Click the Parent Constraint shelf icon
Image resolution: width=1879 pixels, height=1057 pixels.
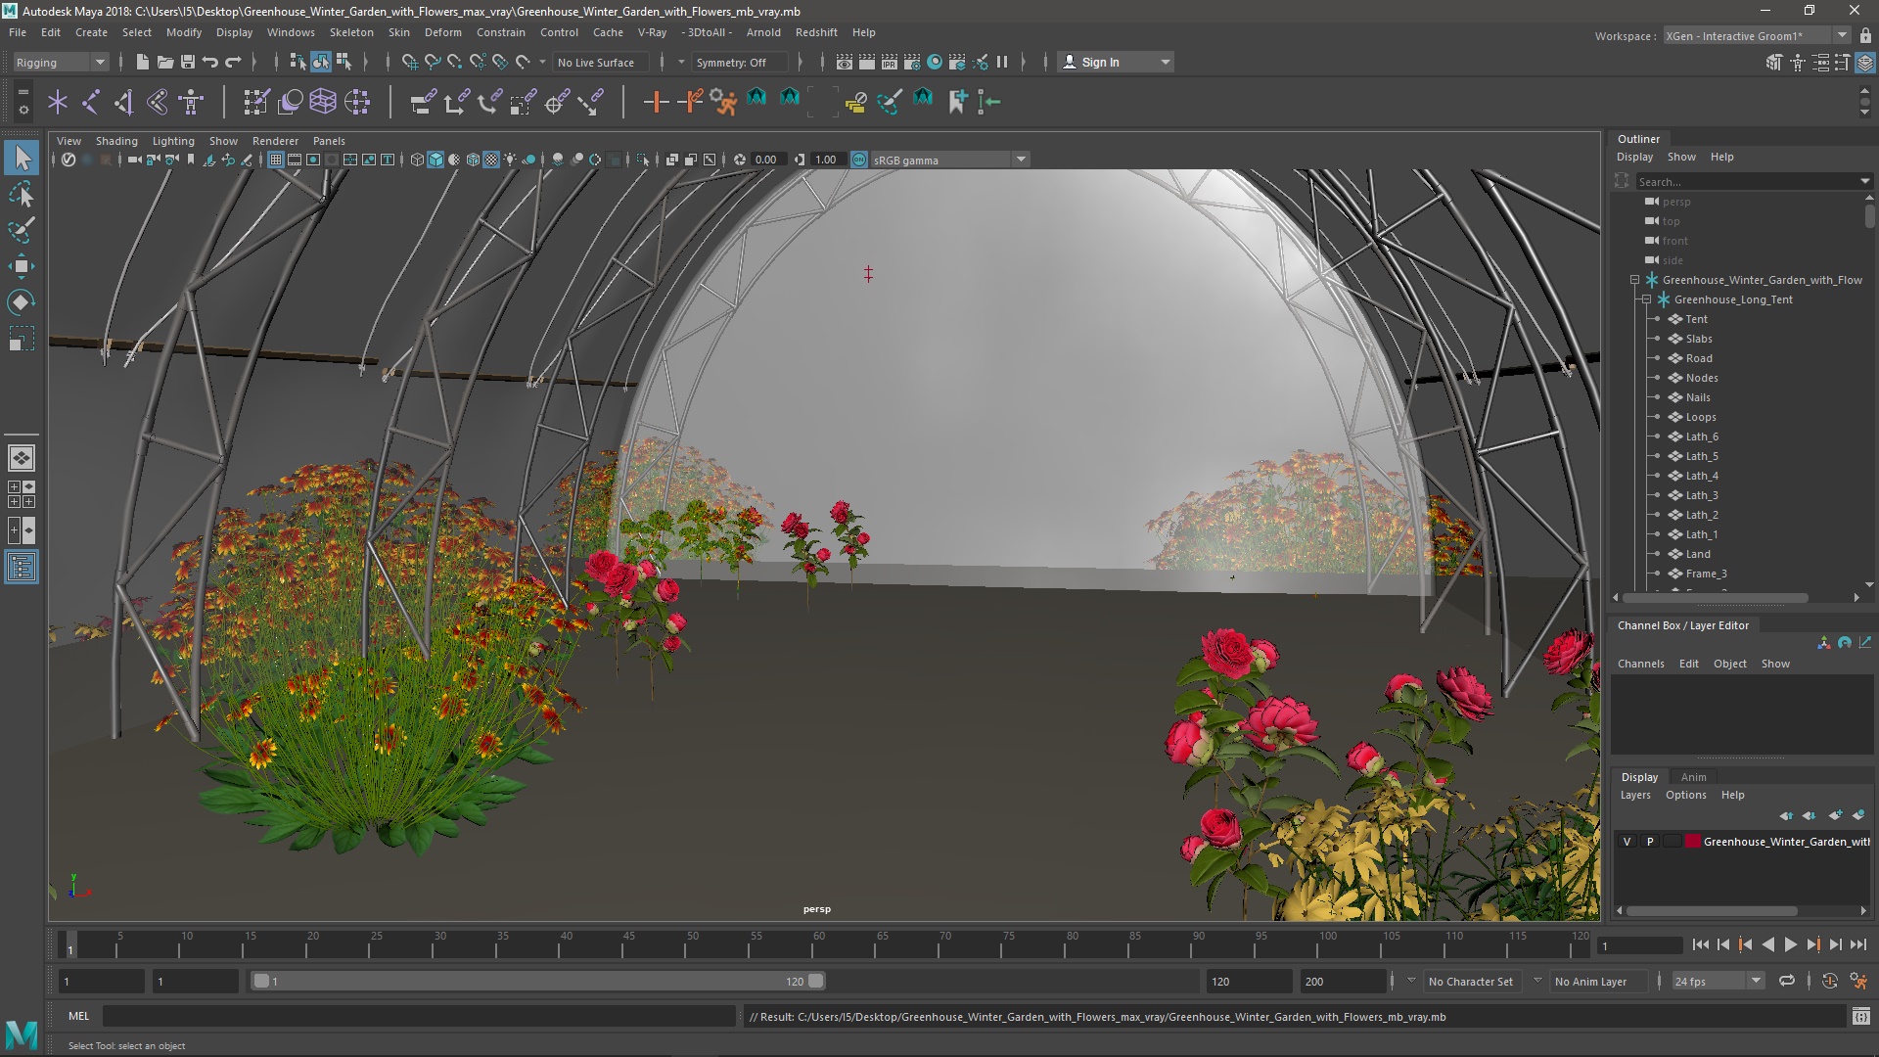423,102
